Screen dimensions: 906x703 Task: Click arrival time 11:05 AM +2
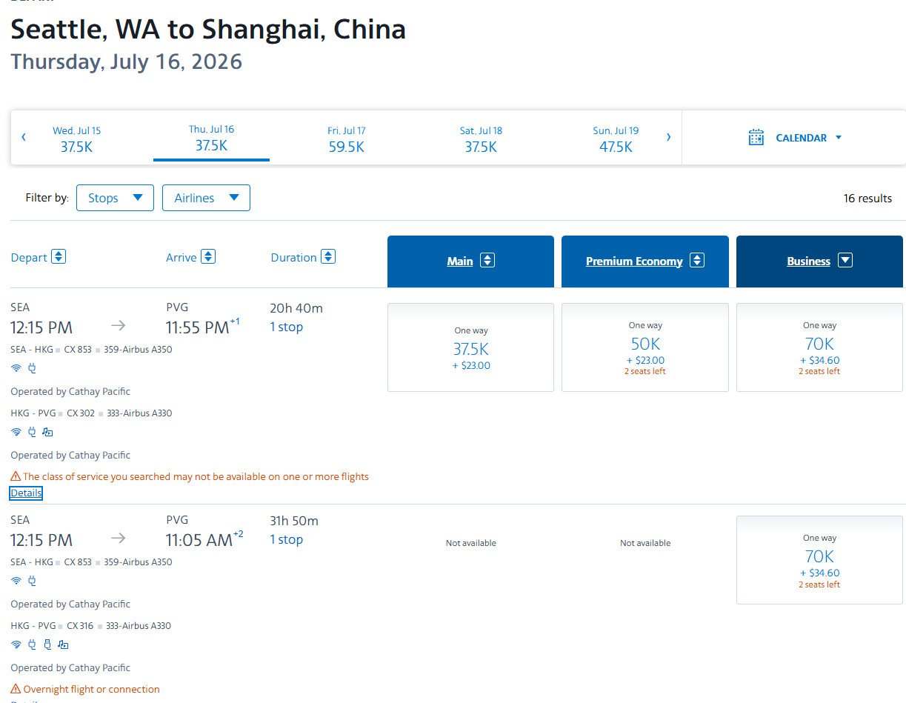pos(204,539)
